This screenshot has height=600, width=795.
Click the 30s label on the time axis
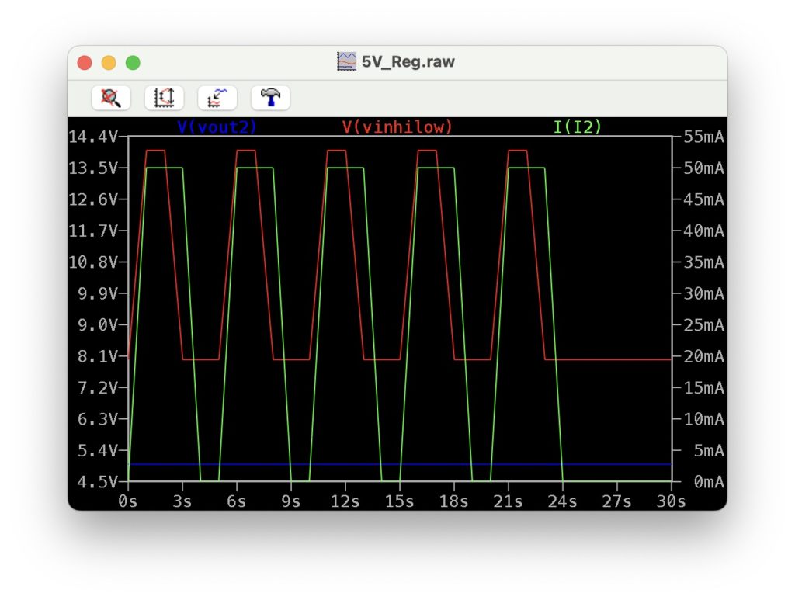click(670, 501)
